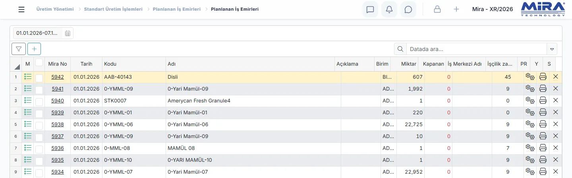The height and width of the screenshot is (178, 572).
Task: Click the Datada ara search field
Action: tap(476, 49)
